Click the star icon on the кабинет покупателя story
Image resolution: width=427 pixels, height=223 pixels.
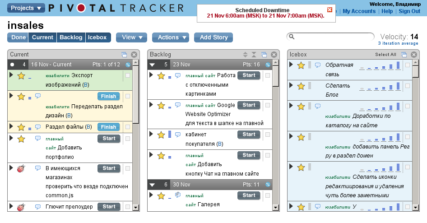161,135
